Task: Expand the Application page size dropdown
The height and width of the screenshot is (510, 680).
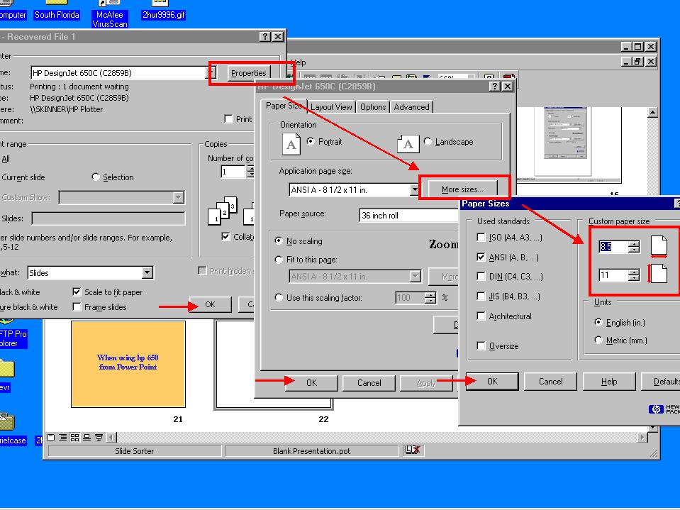Action: coord(415,190)
